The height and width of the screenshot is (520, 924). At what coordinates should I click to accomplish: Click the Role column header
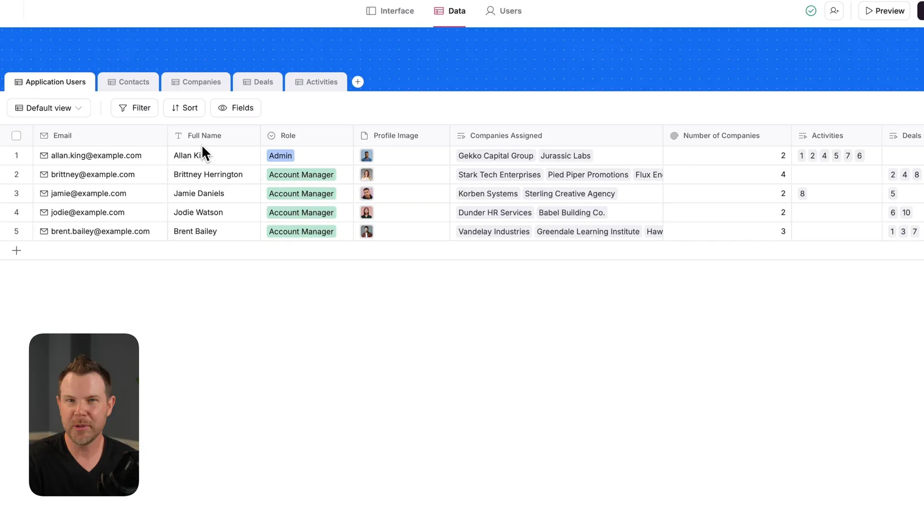(x=307, y=136)
